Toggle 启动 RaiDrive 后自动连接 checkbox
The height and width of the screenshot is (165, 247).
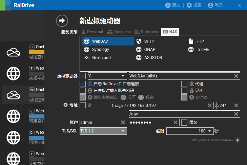click(x=83, y=84)
